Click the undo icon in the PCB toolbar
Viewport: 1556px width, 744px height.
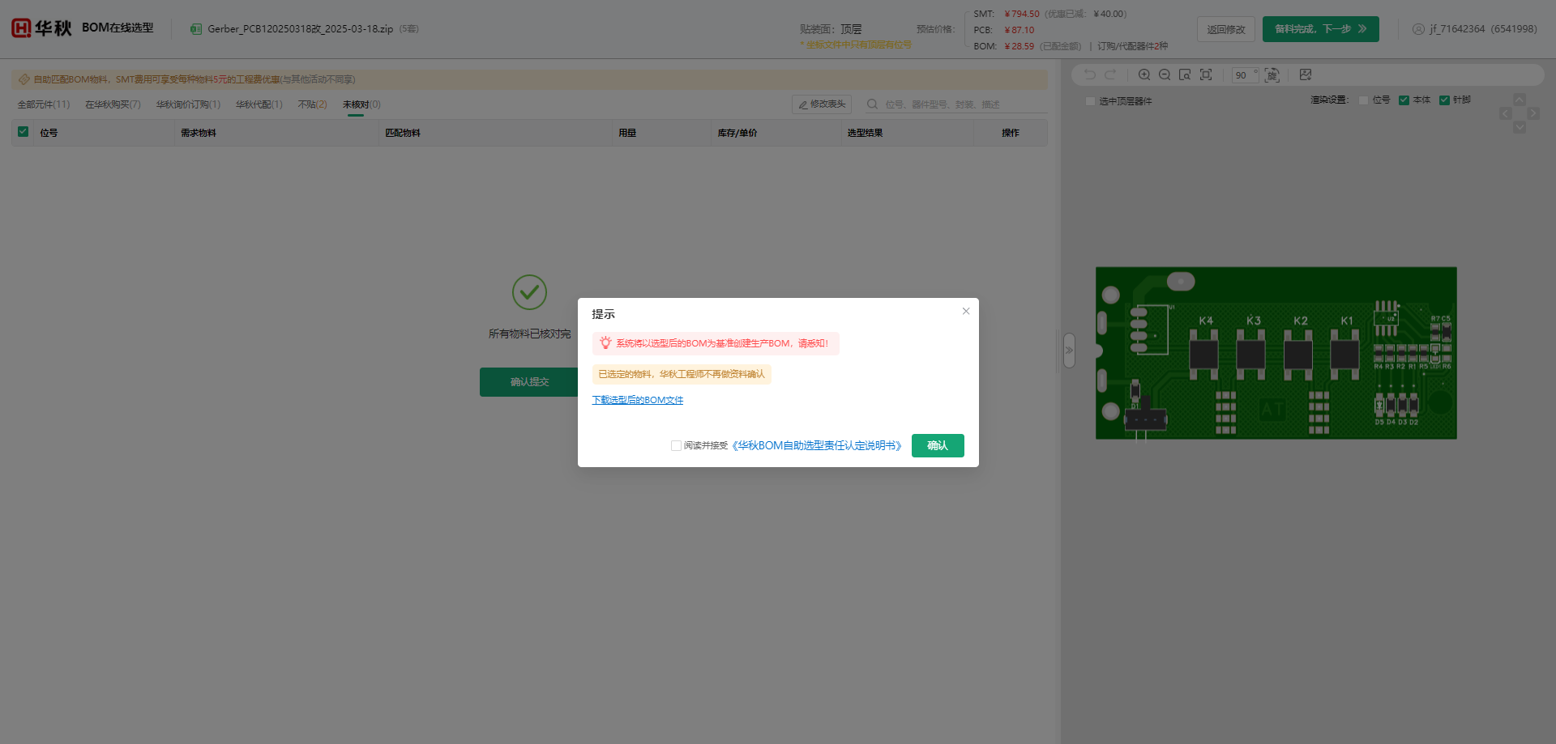click(x=1090, y=74)
